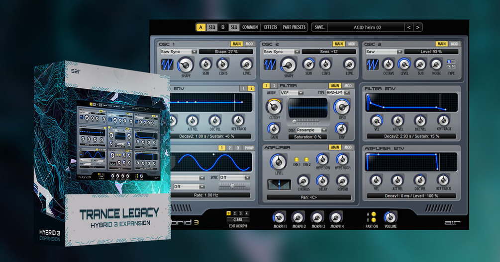Toggle Part A on indicator

[x=374, y=214]
